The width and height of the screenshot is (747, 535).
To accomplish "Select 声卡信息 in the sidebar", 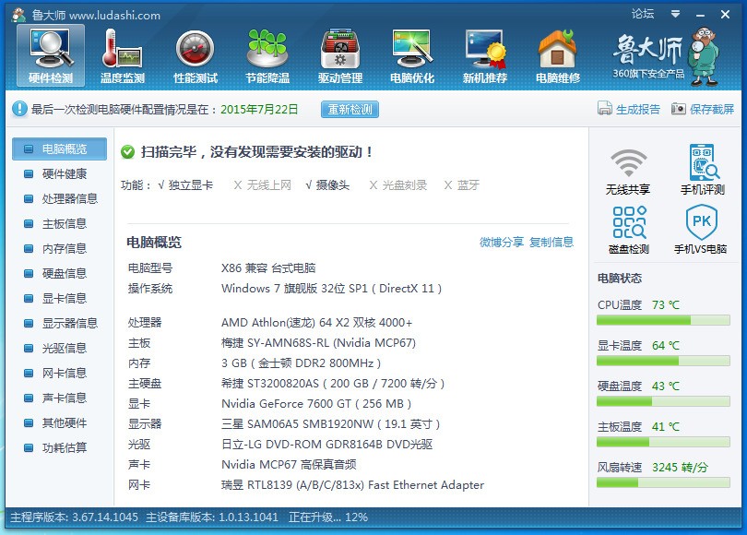I will click(x=60, y=398).
